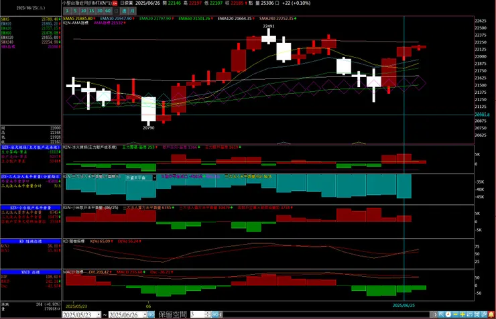
Task: Click the drawing line tool icon
Action: [483, 314]
